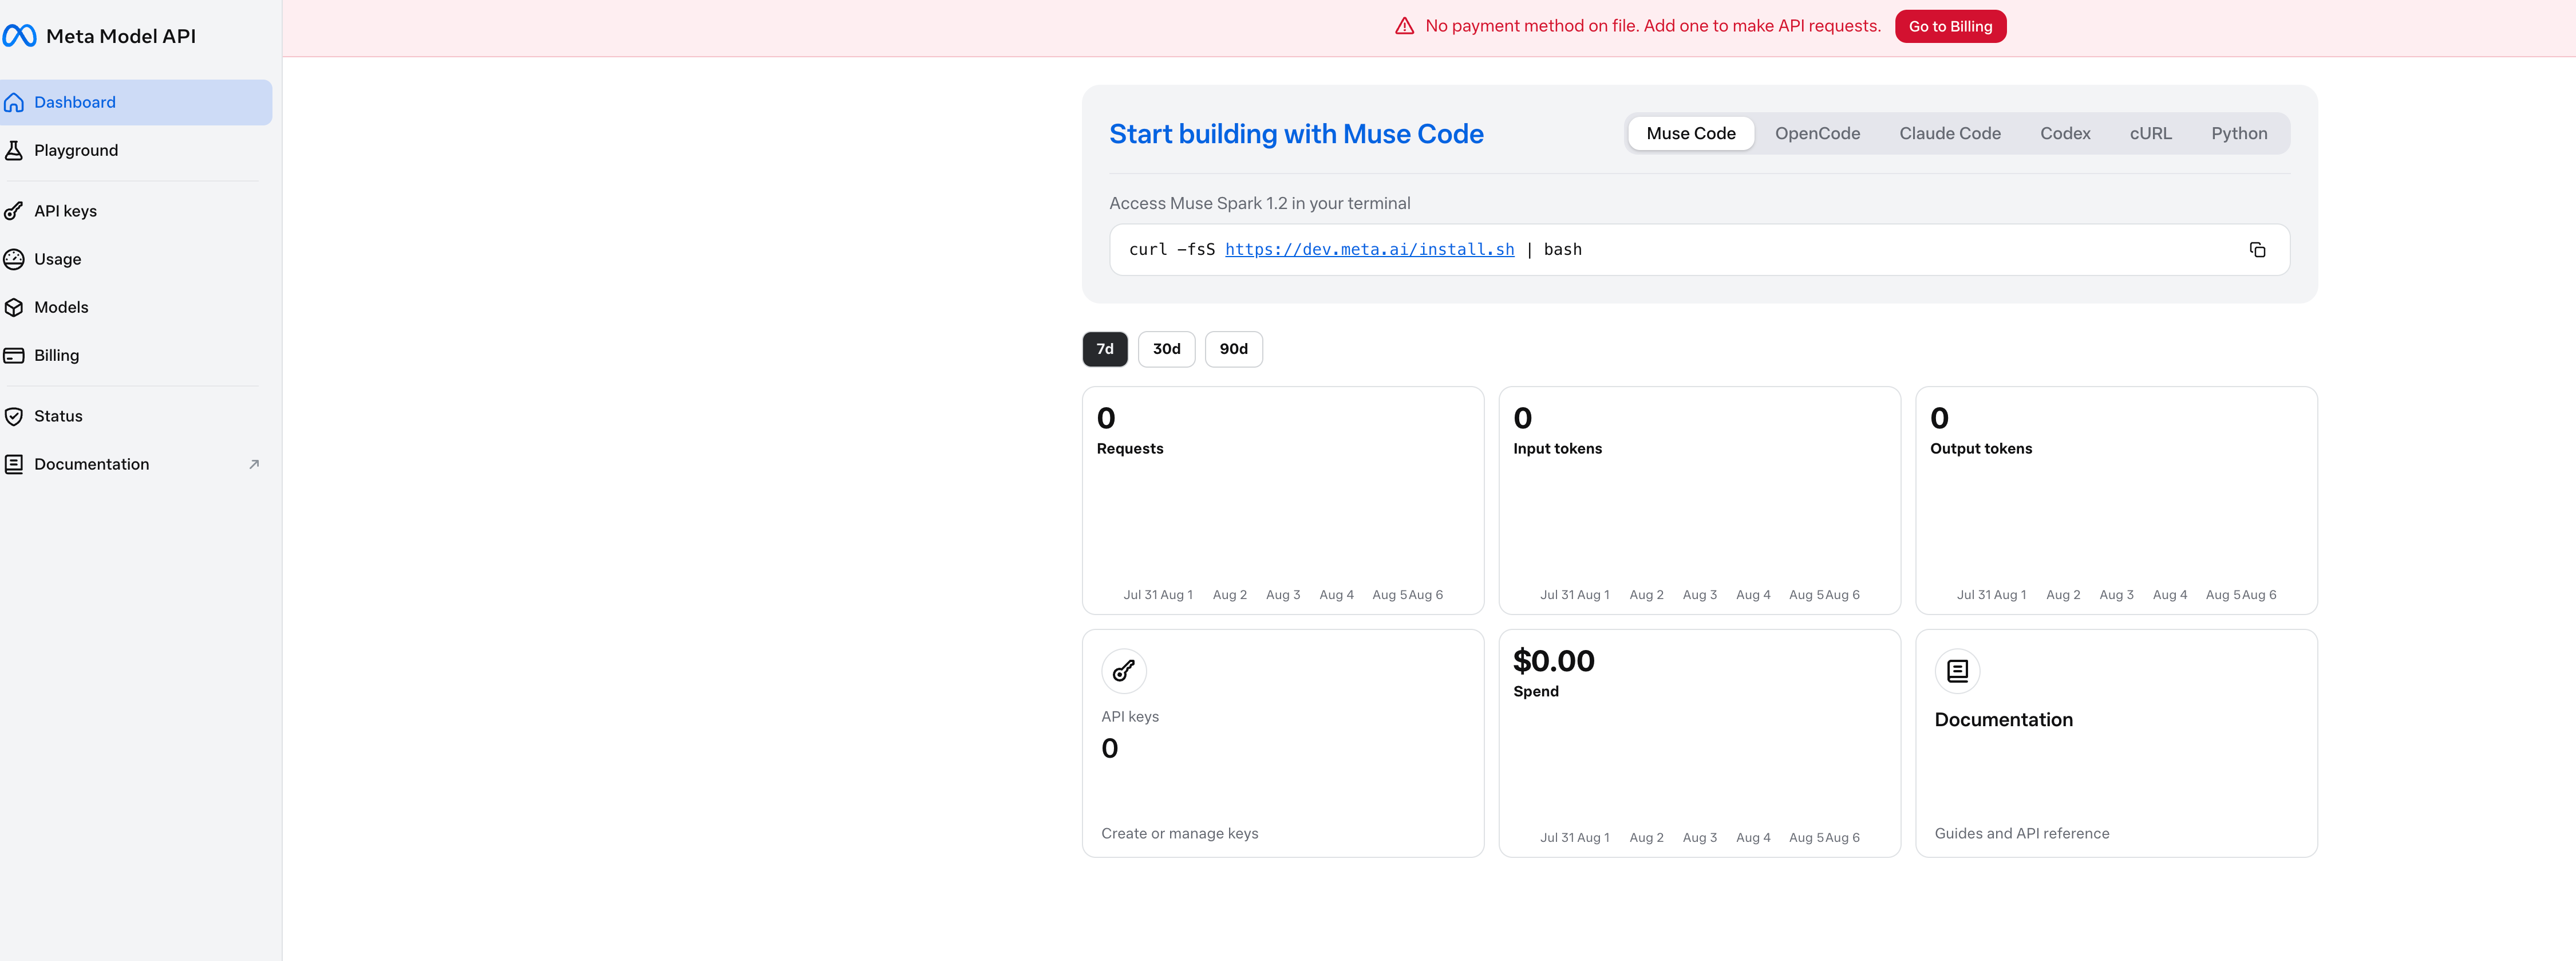Navigate to Models in the sidebar

point(136,307)
